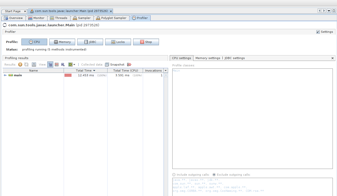Expand the main thread tree node

click(5, 75)
